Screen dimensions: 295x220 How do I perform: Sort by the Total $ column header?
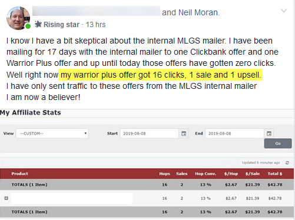click(275, 174)
